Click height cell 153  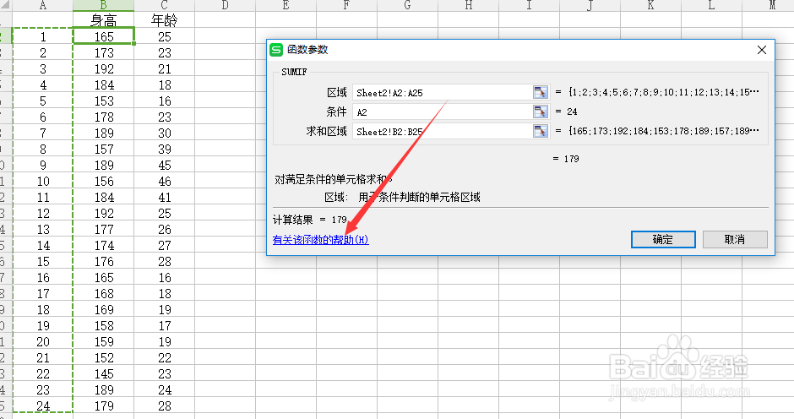click(x=103, y=101)
